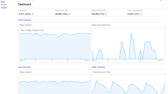
Task: Open the Support sidebar link
Action: click(x=4, y=8)
